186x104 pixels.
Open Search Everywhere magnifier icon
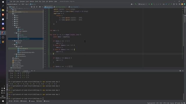[x=180, y=4]
